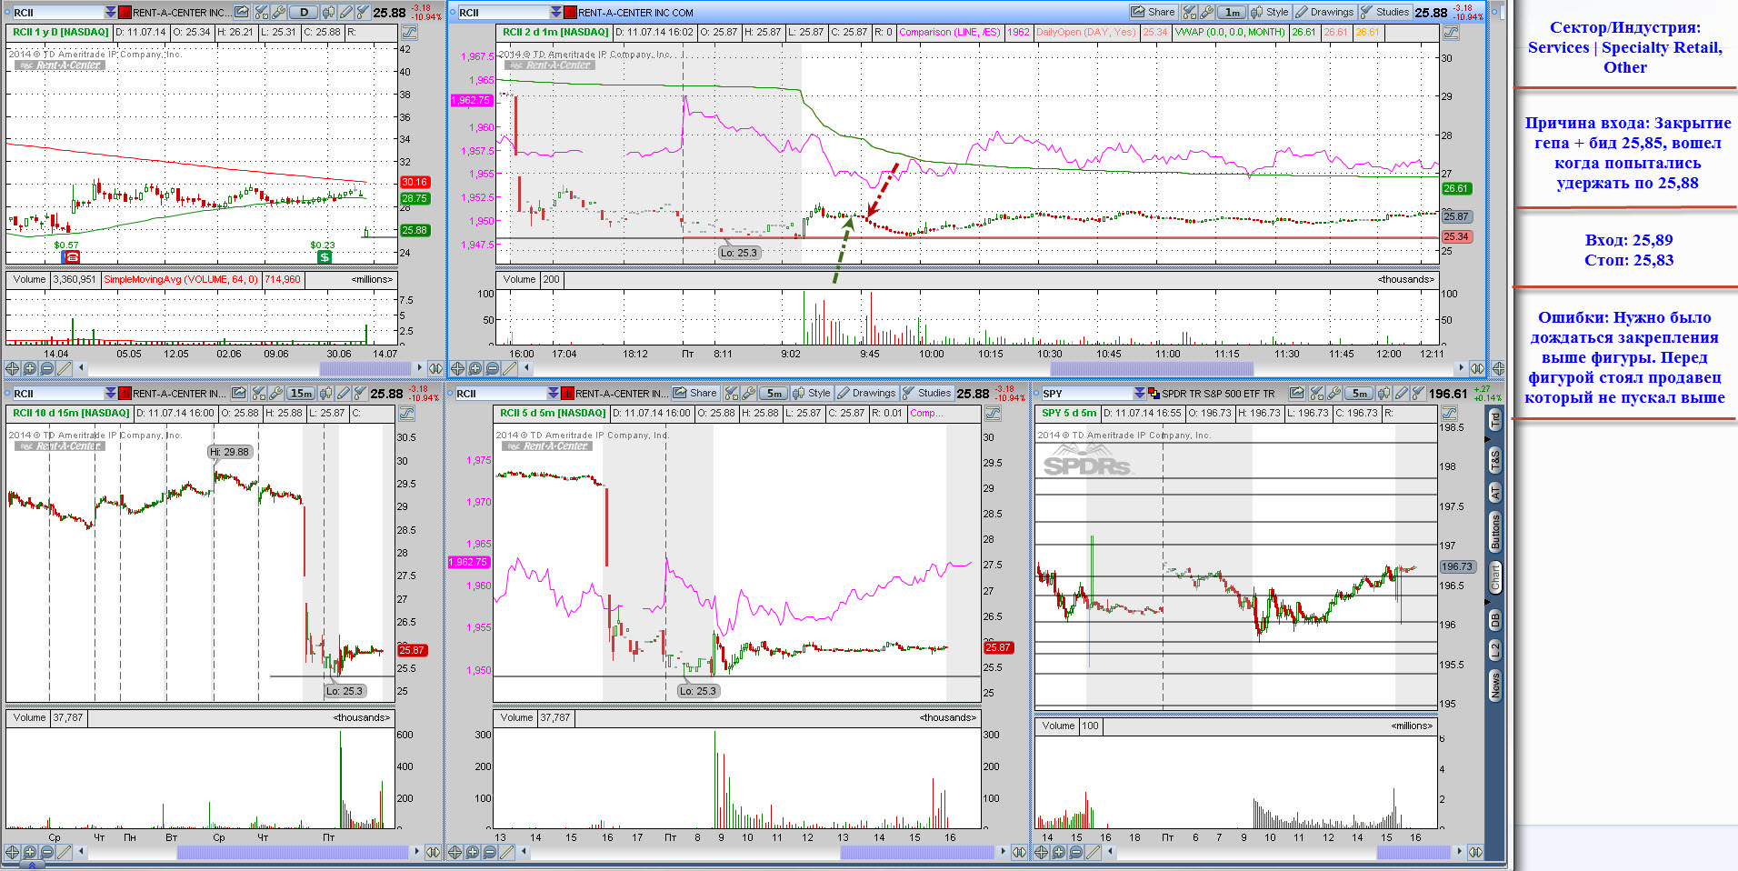The image size is (1738, 871).
Task: Open the 15m timeframe selector
Action: pyautogui.click(x=302, y=393)
